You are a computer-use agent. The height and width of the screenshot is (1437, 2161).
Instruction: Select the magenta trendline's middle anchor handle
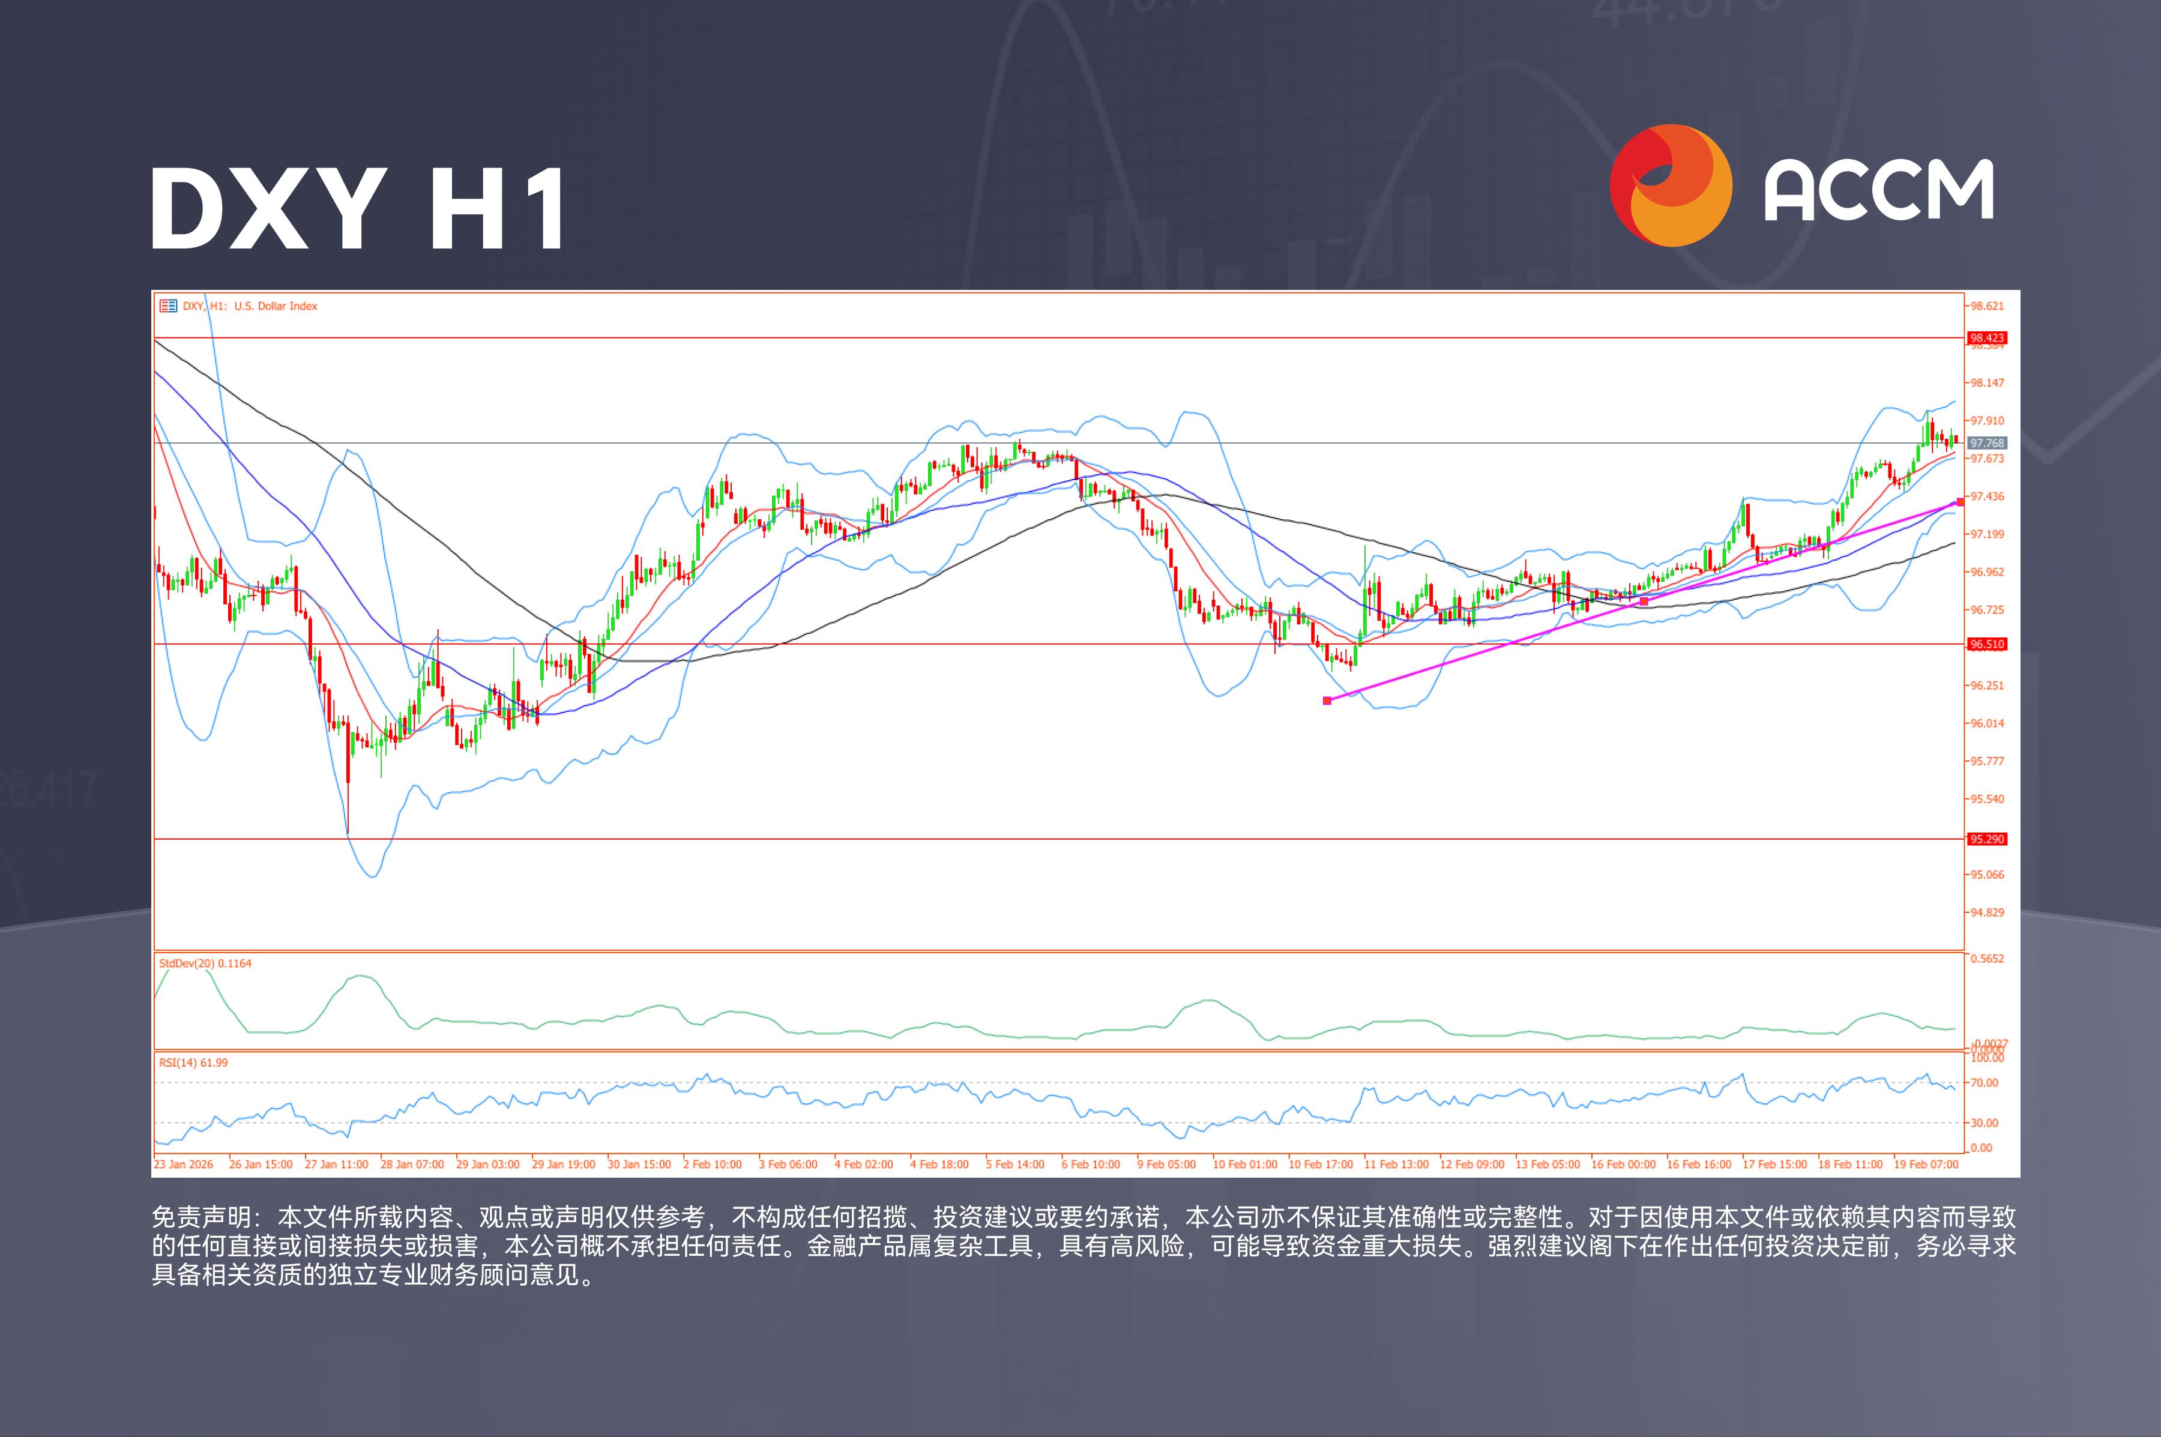(x=1644, y=601)
